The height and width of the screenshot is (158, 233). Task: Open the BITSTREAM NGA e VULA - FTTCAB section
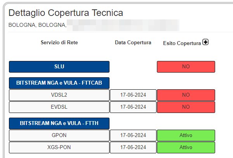point(59,83)
